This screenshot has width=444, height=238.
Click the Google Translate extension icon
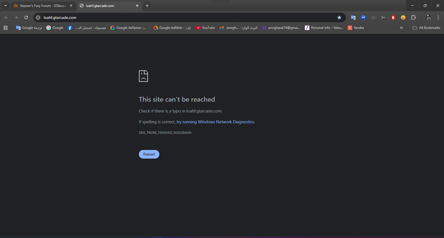pos(353,17)
